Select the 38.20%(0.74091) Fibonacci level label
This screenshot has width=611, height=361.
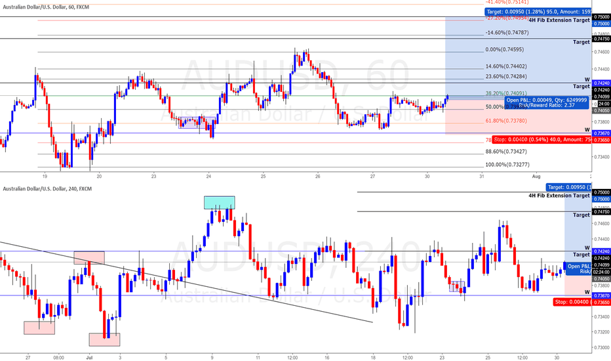506,93
